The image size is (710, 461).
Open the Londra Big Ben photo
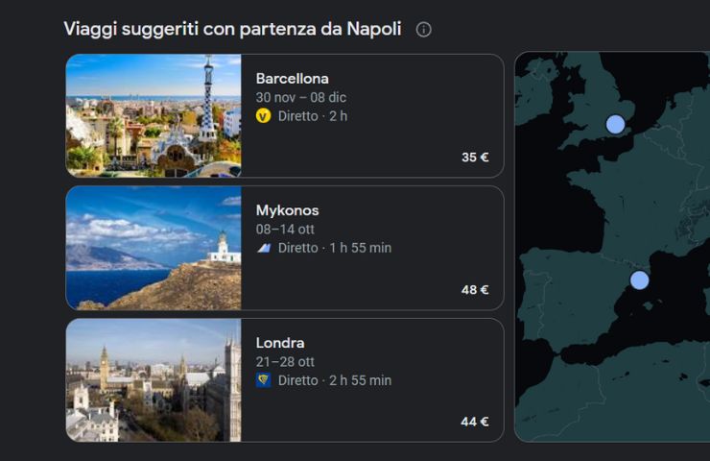click(154, 380)
